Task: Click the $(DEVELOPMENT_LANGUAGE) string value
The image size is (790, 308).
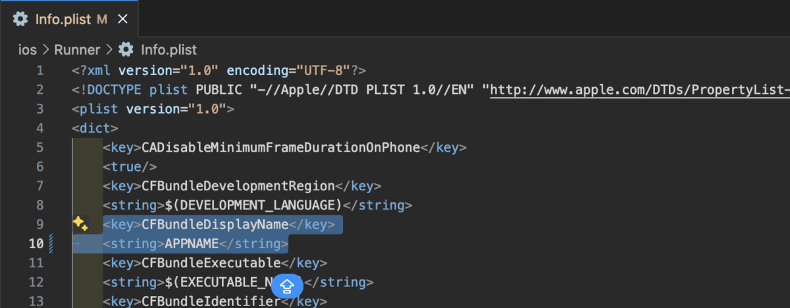Action: pos(254,205)
